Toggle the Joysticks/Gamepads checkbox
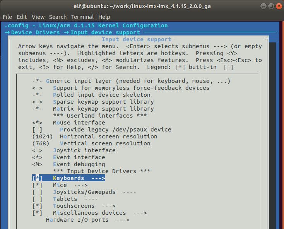 pos(37,192)
